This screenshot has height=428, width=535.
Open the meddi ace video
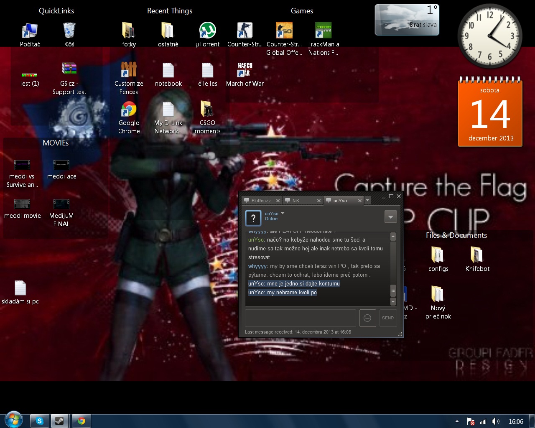tap(61, 169)
